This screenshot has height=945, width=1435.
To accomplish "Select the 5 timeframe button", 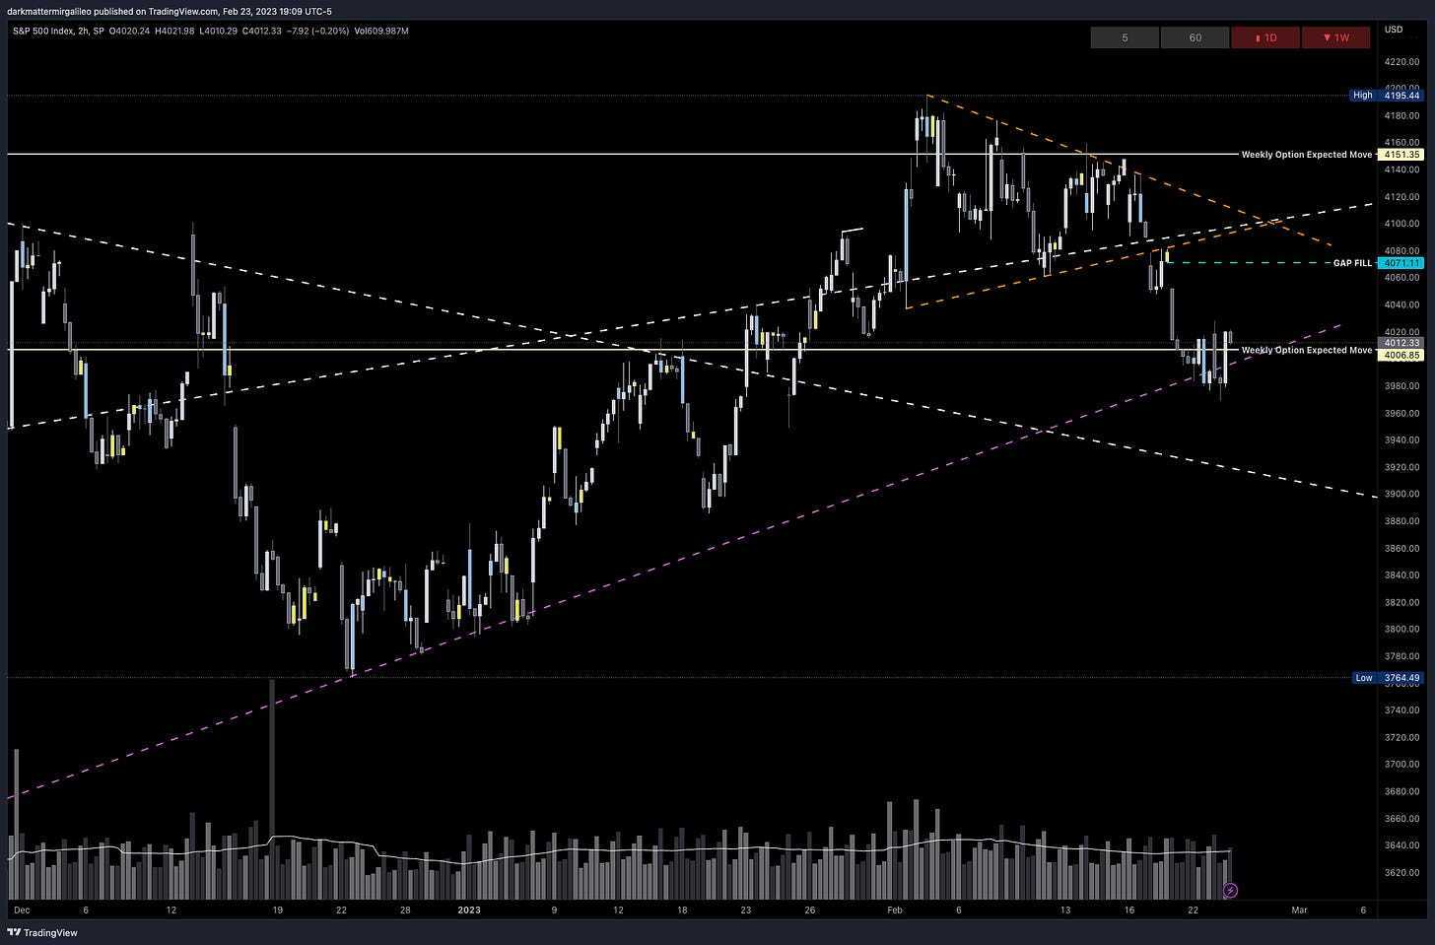I will (x=1125, y=37).
